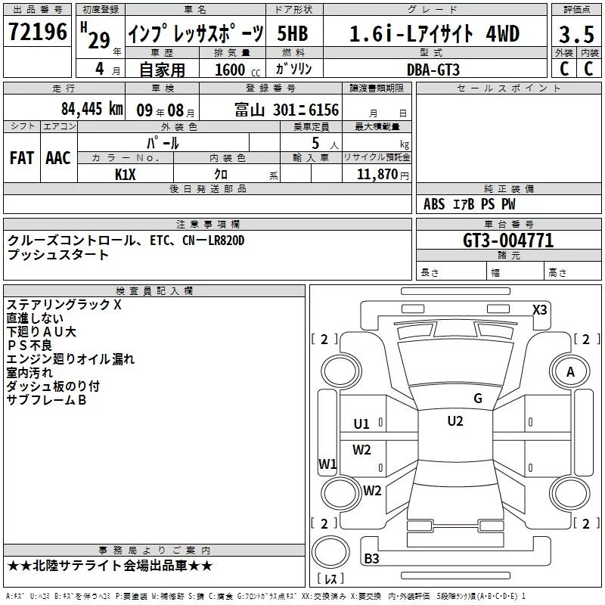The image size is (605, 605).
Task: Click the lot number 72196
Action: [37, 31]
